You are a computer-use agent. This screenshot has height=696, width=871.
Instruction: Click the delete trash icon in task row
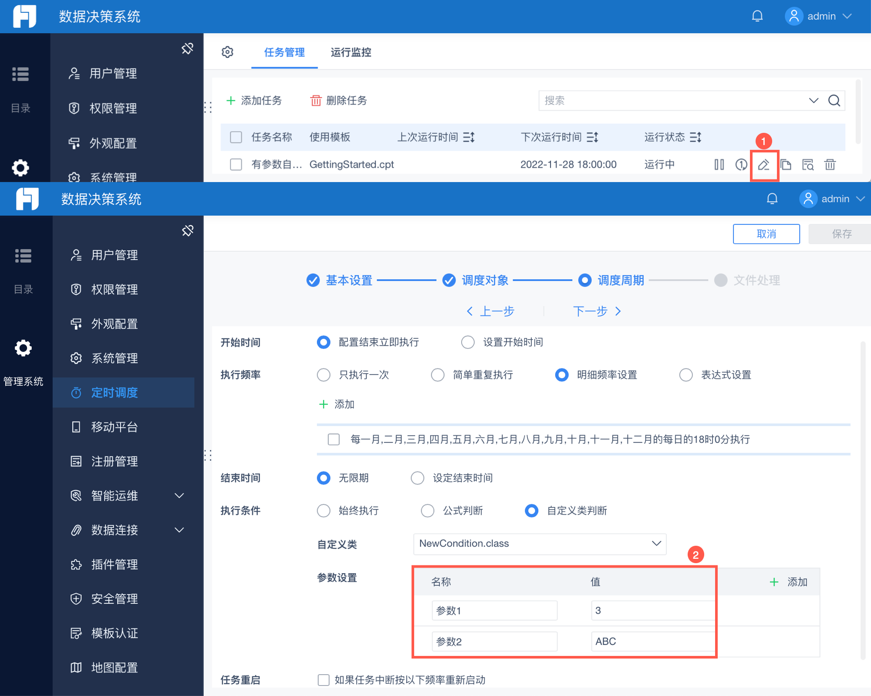point(830,165)
